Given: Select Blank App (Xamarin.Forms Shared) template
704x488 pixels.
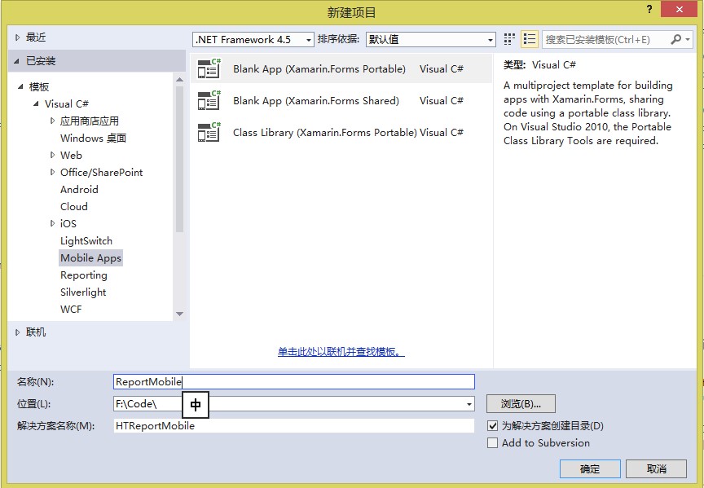Looking at the screenshot, I should [341, 100].
